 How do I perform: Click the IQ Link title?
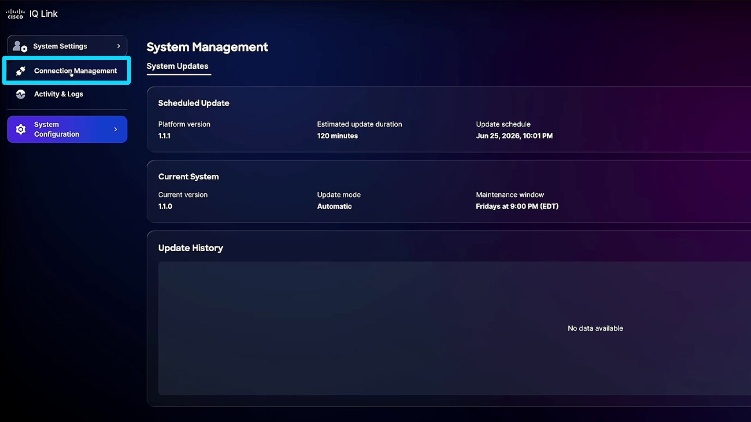43,14
